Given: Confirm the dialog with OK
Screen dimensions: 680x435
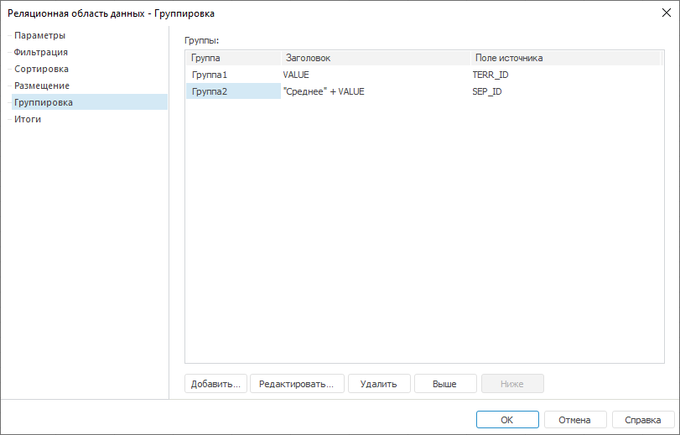Looking at the screenshot, I should pyautogui.click(x=507, y=420).
